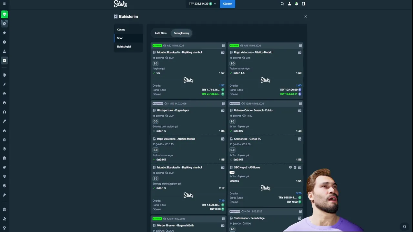Open bet receipt icon for ÖS 4:45 15.02.2026 card
Screen dimensions: 413x232
[x=300, y=45]
